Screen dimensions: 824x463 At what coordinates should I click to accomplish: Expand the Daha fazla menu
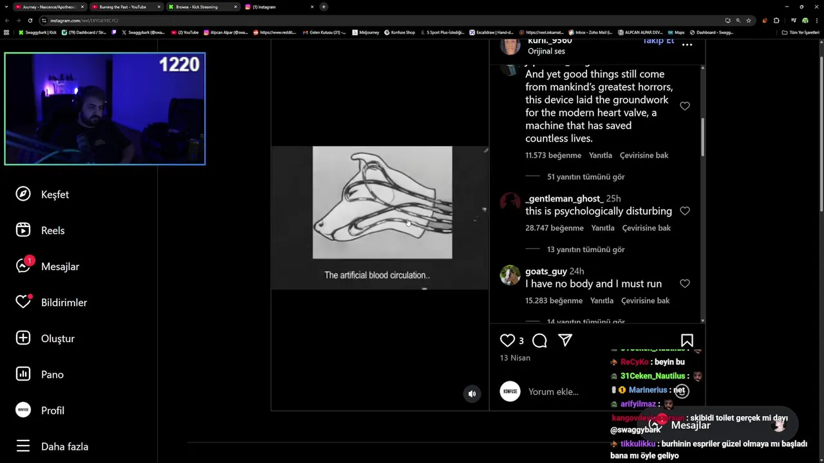52,446
